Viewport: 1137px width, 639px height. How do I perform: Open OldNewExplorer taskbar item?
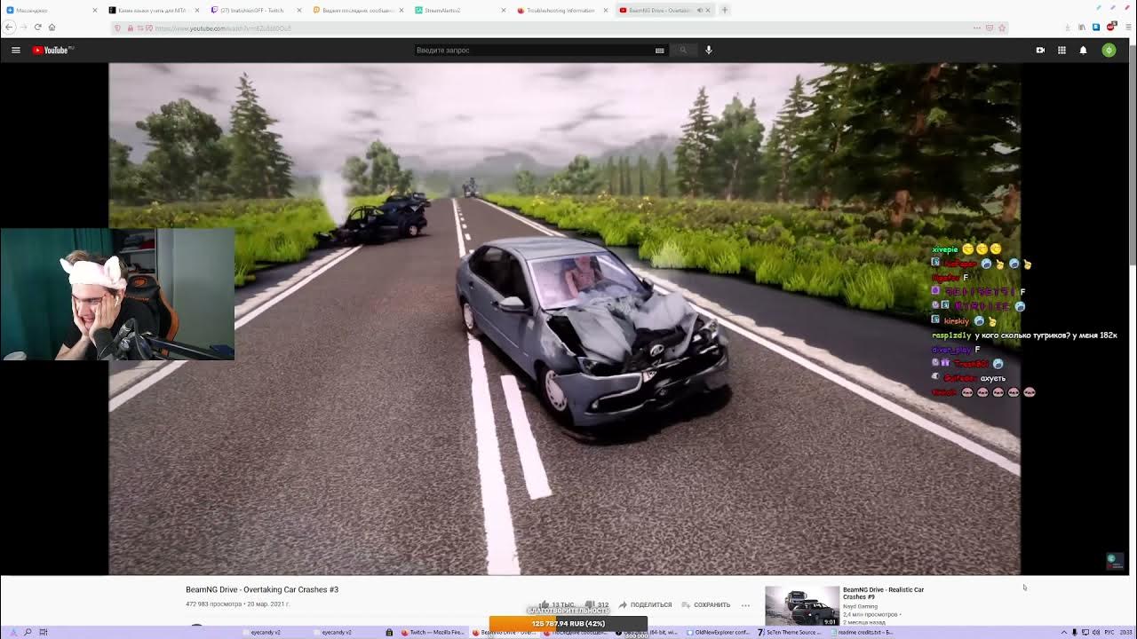click(718, 632)
